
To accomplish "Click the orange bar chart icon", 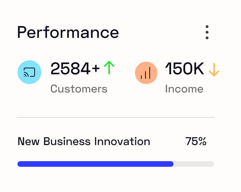I will [x=146, y=73].
